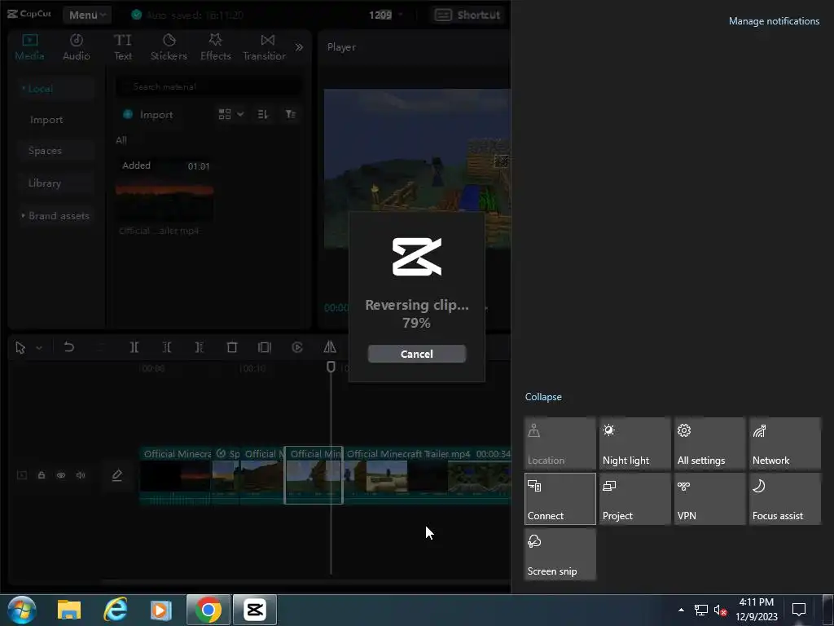This screenshot has height=626, width=834.
Task: Select the speed-adjusted Sp clip on timeline
Action: pyautogui.click(x=226, y=475)
